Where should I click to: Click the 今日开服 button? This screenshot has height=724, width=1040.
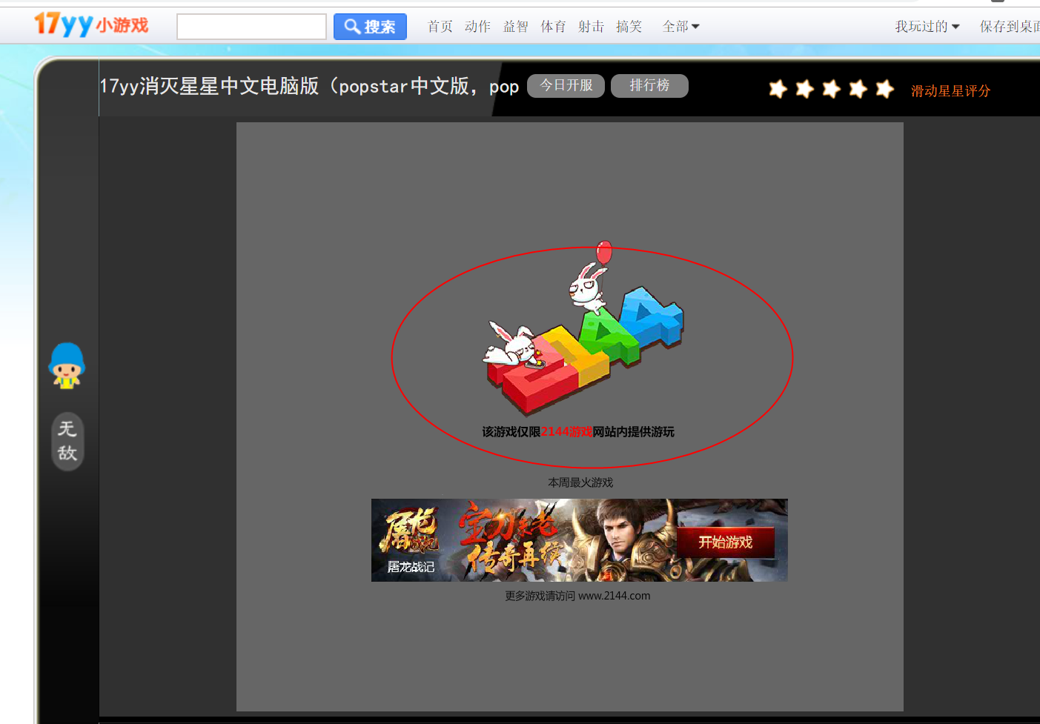566,86
